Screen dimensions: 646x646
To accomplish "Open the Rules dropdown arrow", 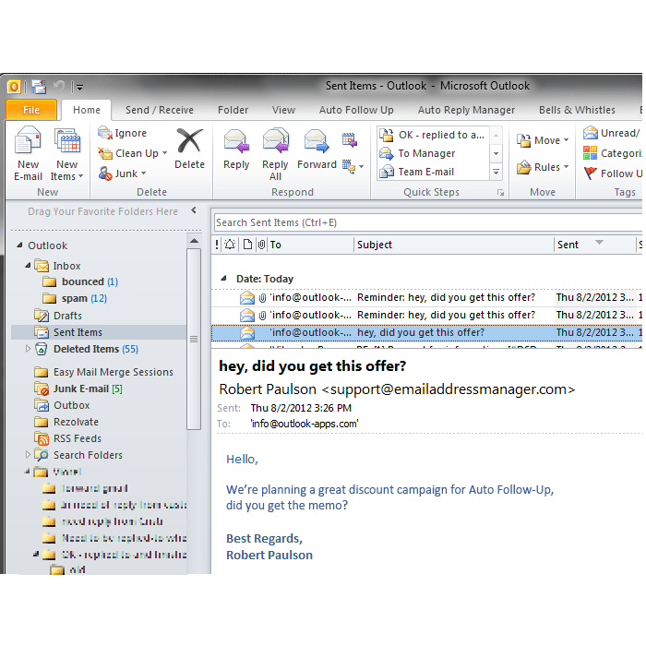I will click(x=566, y=166).
